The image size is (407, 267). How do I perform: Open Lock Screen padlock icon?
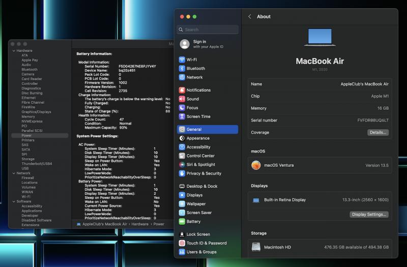pos(182,234)
